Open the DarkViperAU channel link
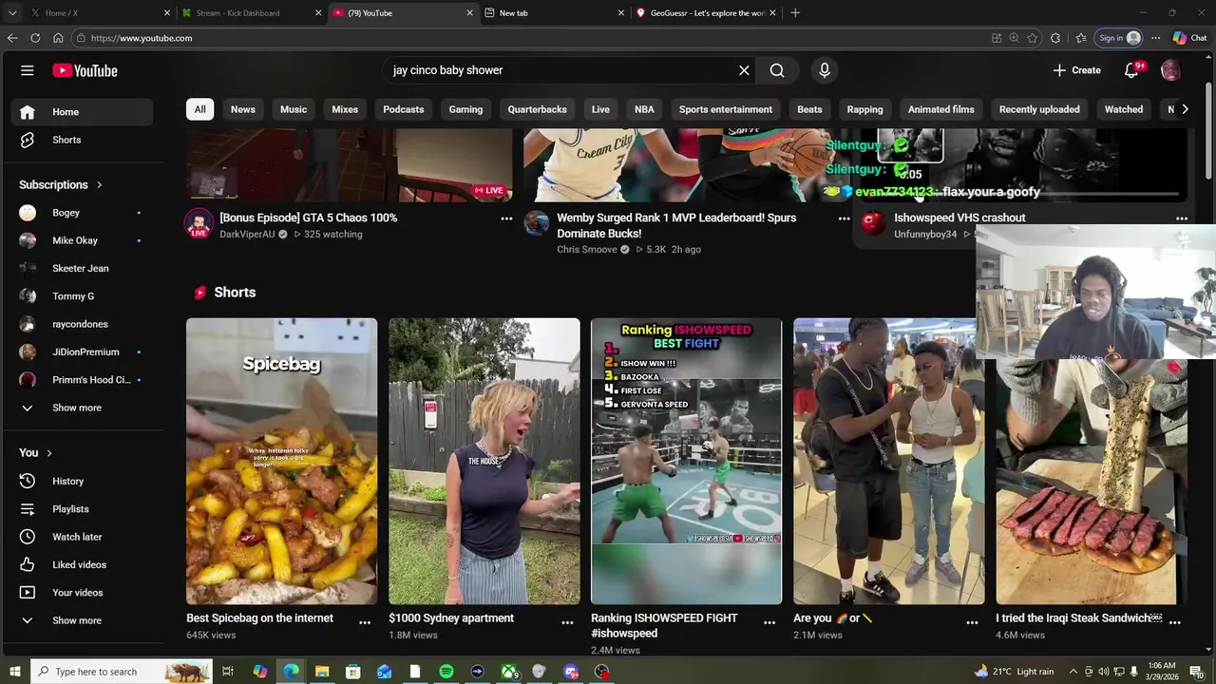The width and height of the screenshot is (1216, 684). (247, 235)
